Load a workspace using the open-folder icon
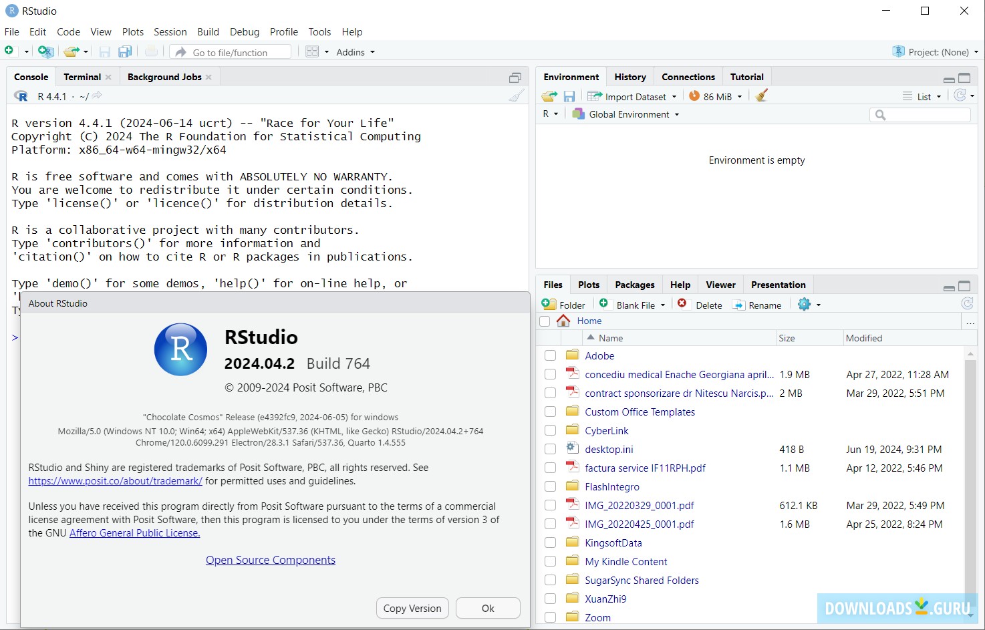This screenshot has height=630, width=985. coord(549,96)
